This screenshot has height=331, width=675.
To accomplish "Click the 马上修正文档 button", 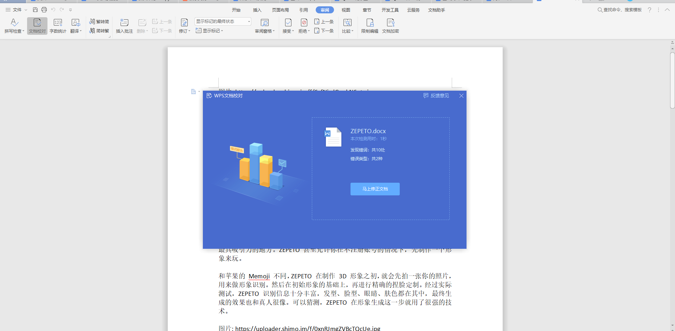I will pyautogui.click(x=375, y=189).
